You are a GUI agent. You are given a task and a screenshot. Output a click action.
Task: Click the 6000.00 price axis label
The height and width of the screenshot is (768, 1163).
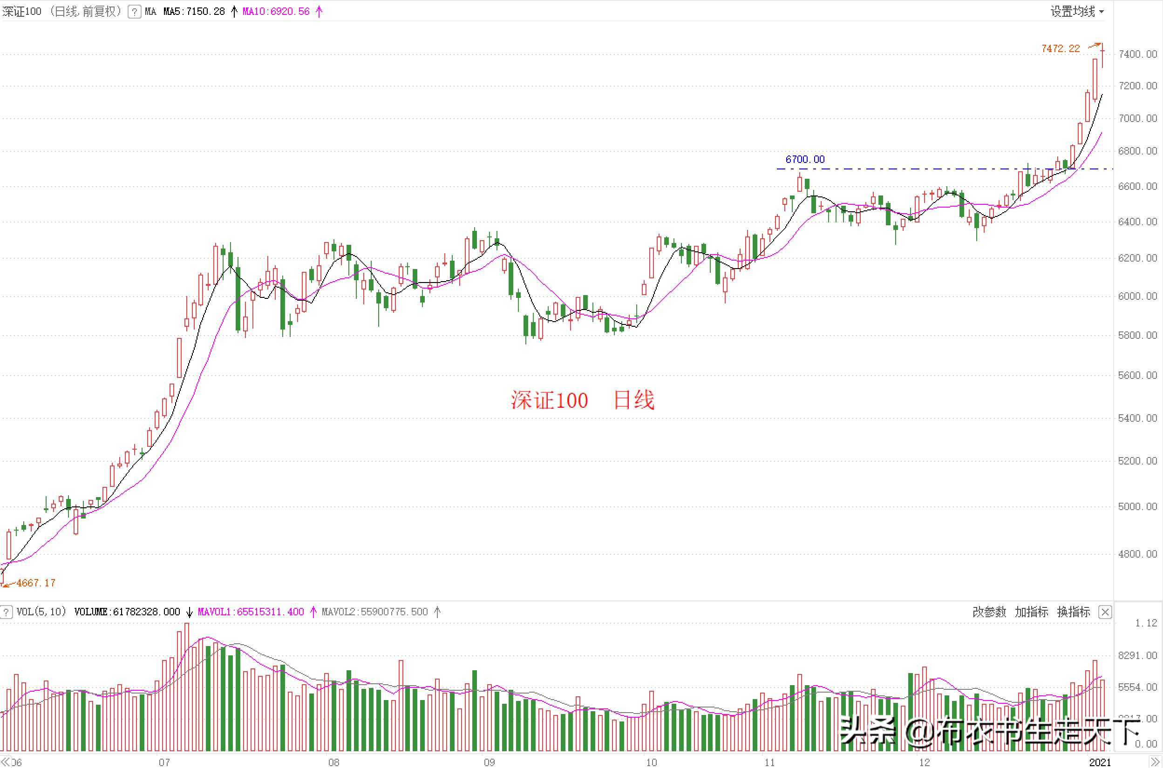click(x=1137, y=296)
